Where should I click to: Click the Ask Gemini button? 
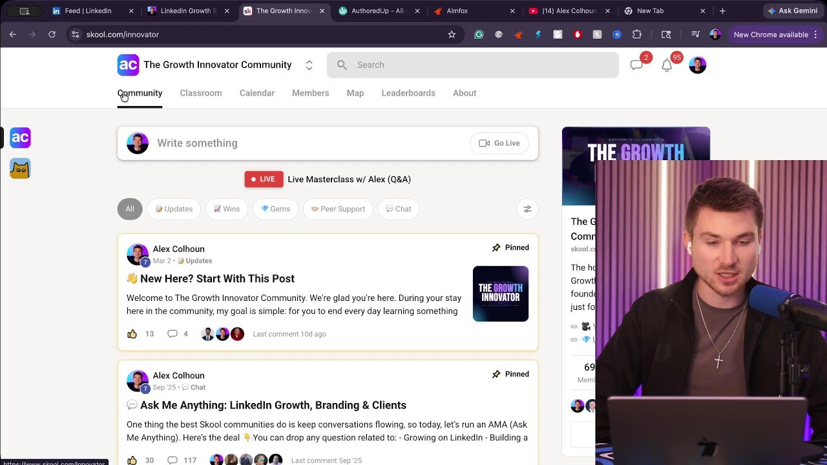792,11
